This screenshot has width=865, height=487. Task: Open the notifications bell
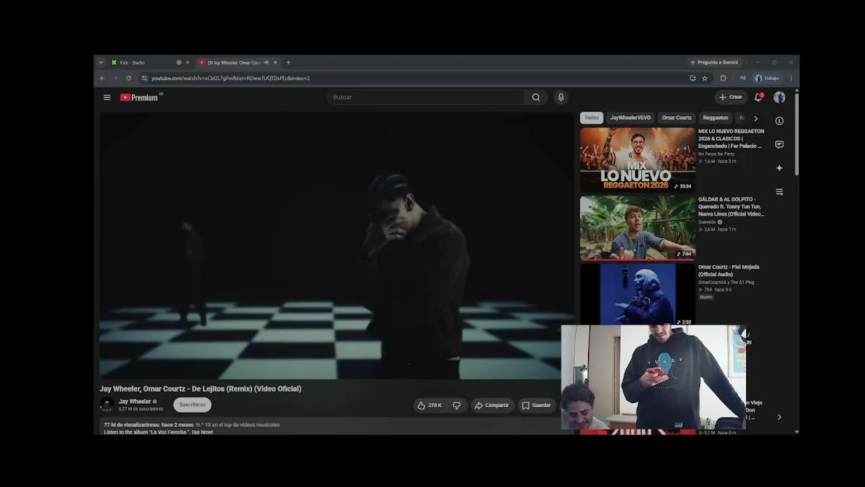[759, 97]
